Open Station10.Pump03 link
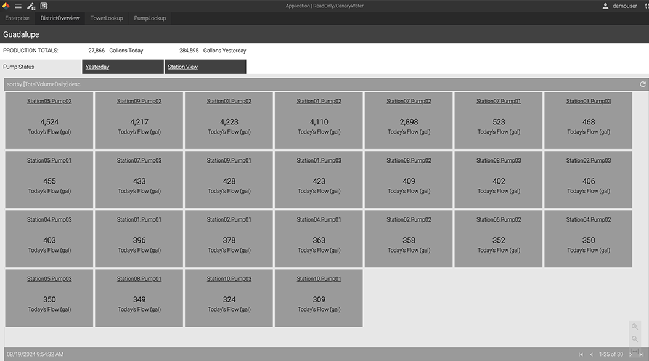The image size is (649, 361). [x=229, y=278]
